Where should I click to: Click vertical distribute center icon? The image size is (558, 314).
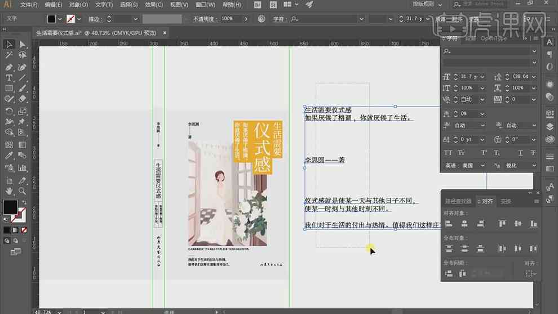tap(464, 249)
